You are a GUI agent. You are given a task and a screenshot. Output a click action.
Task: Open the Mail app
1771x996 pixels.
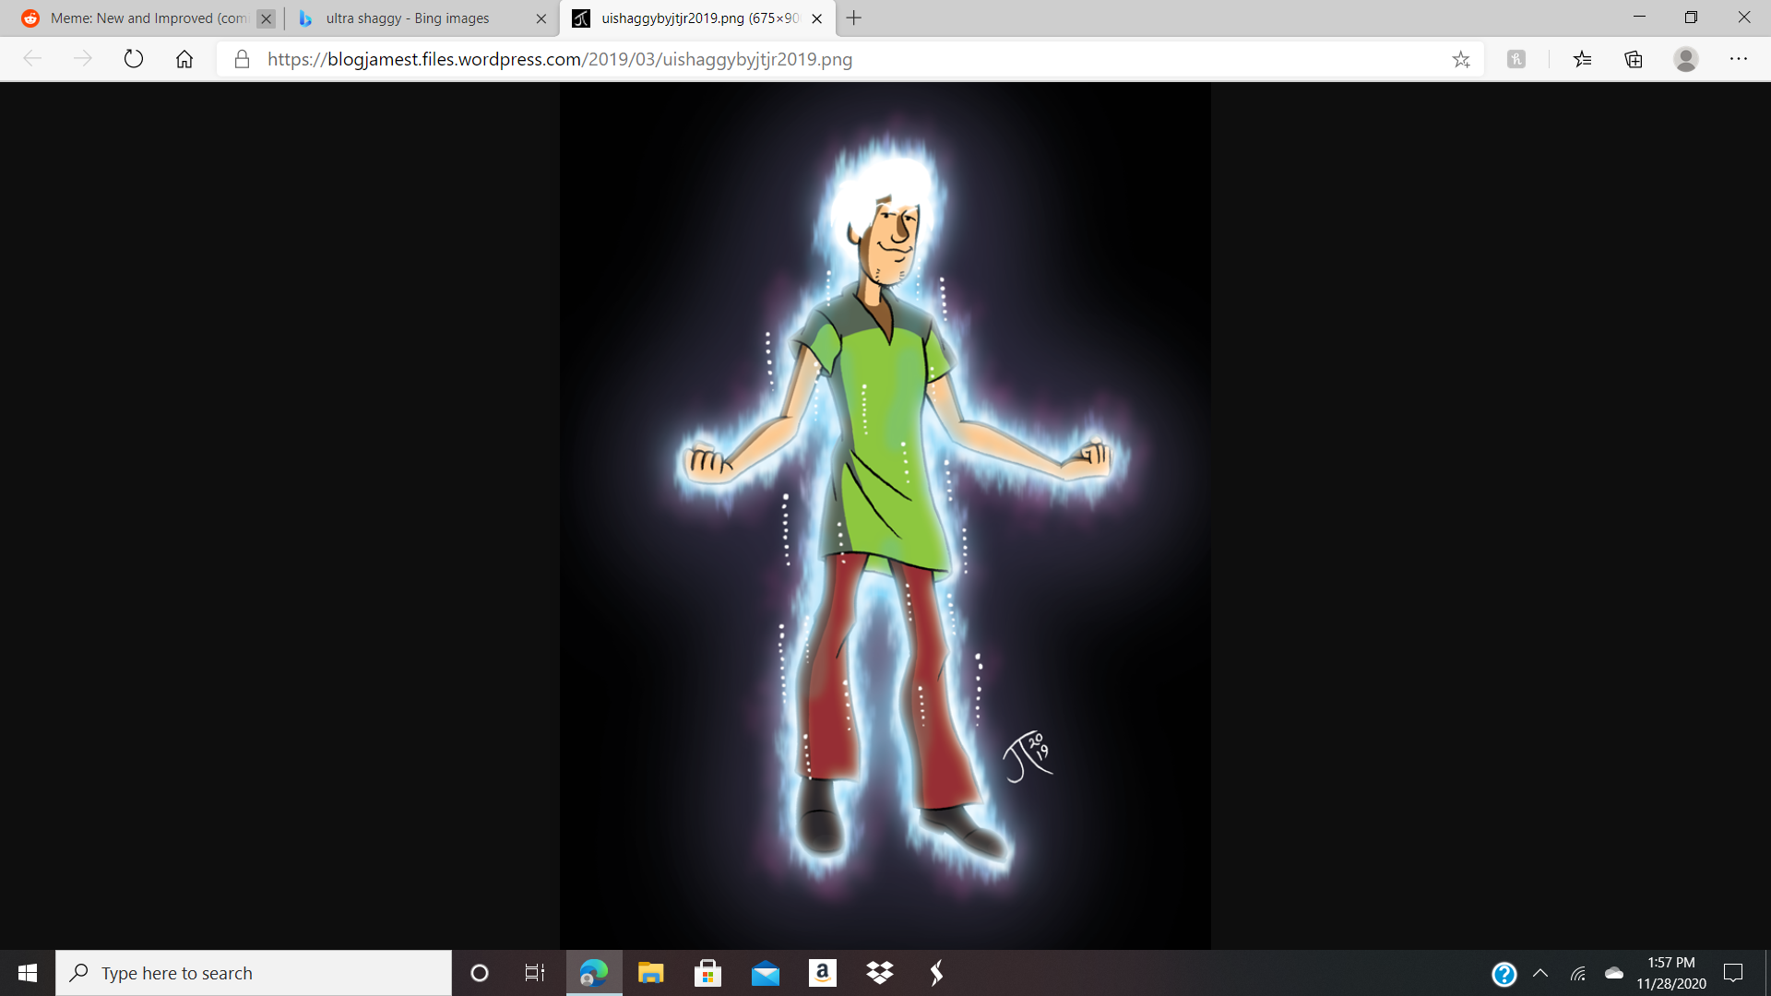pos(766,973)
